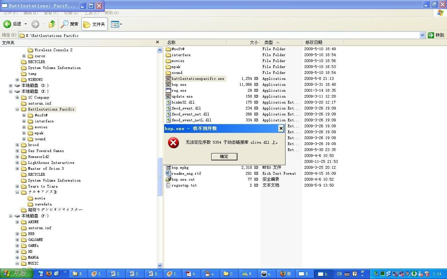This screenshot has height=279, width=447.
Task: Close the bsp.exe error dialog with X
Action: pyautogui.click(x=281, y=128)
